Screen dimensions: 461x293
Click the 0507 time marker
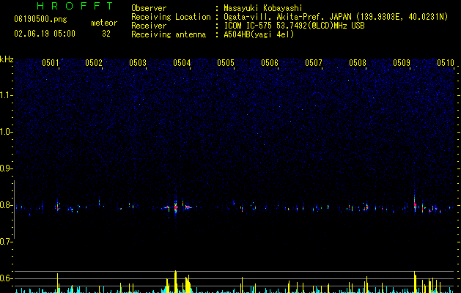click(x=314, y=63)
